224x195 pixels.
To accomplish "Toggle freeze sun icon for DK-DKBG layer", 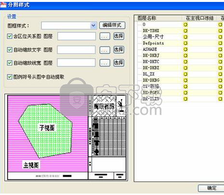I will [x=185, y=80].
